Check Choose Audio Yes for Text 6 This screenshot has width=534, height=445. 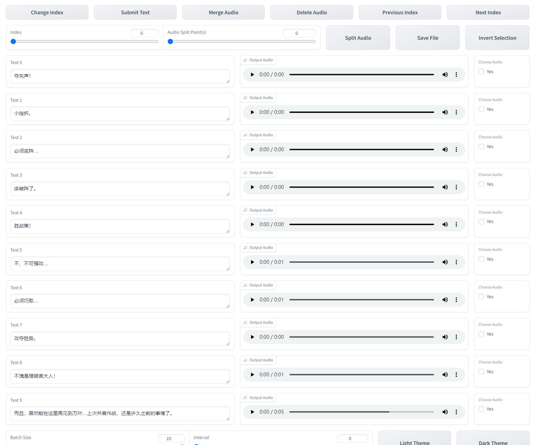tap(481, 297)
